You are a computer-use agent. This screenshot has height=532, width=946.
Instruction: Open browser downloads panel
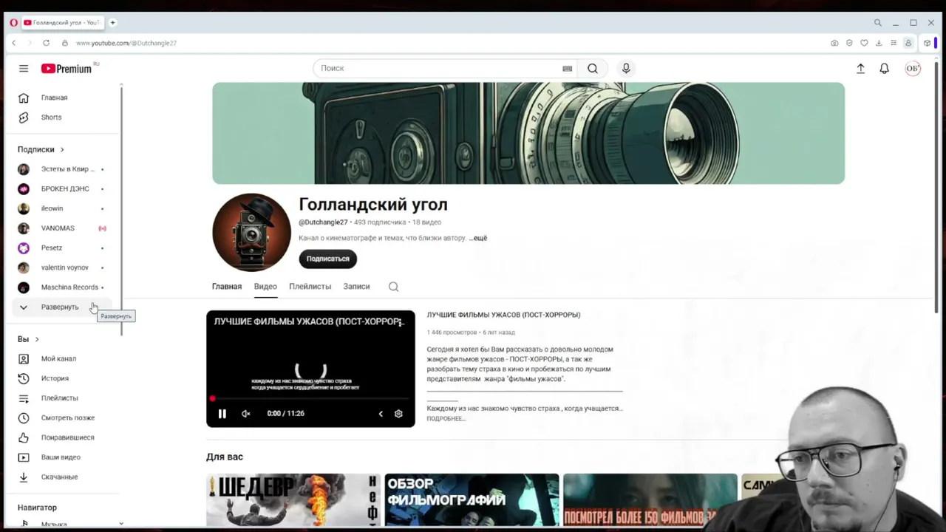point(879,43)
